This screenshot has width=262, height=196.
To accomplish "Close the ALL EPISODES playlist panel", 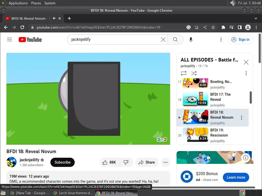I will [x=246, y=62].
